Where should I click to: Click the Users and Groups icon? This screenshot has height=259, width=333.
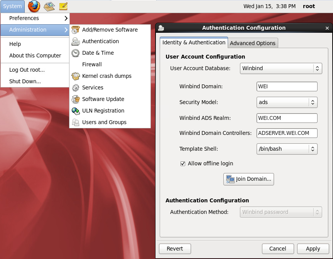click(76, 123)
